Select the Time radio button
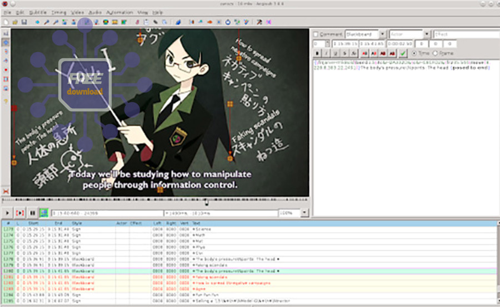 pyautogui.click(x=414, y=53)
